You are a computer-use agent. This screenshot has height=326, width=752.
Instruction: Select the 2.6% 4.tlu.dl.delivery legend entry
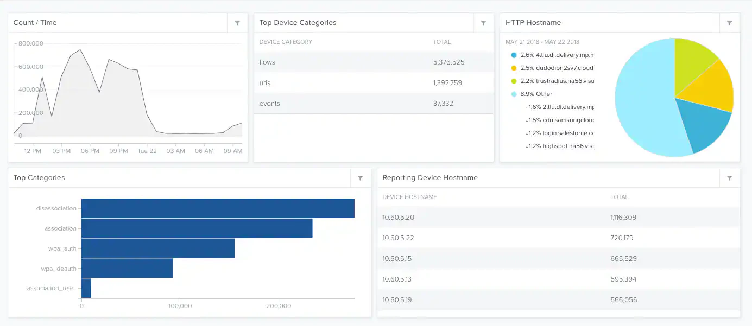pos(553,55)
